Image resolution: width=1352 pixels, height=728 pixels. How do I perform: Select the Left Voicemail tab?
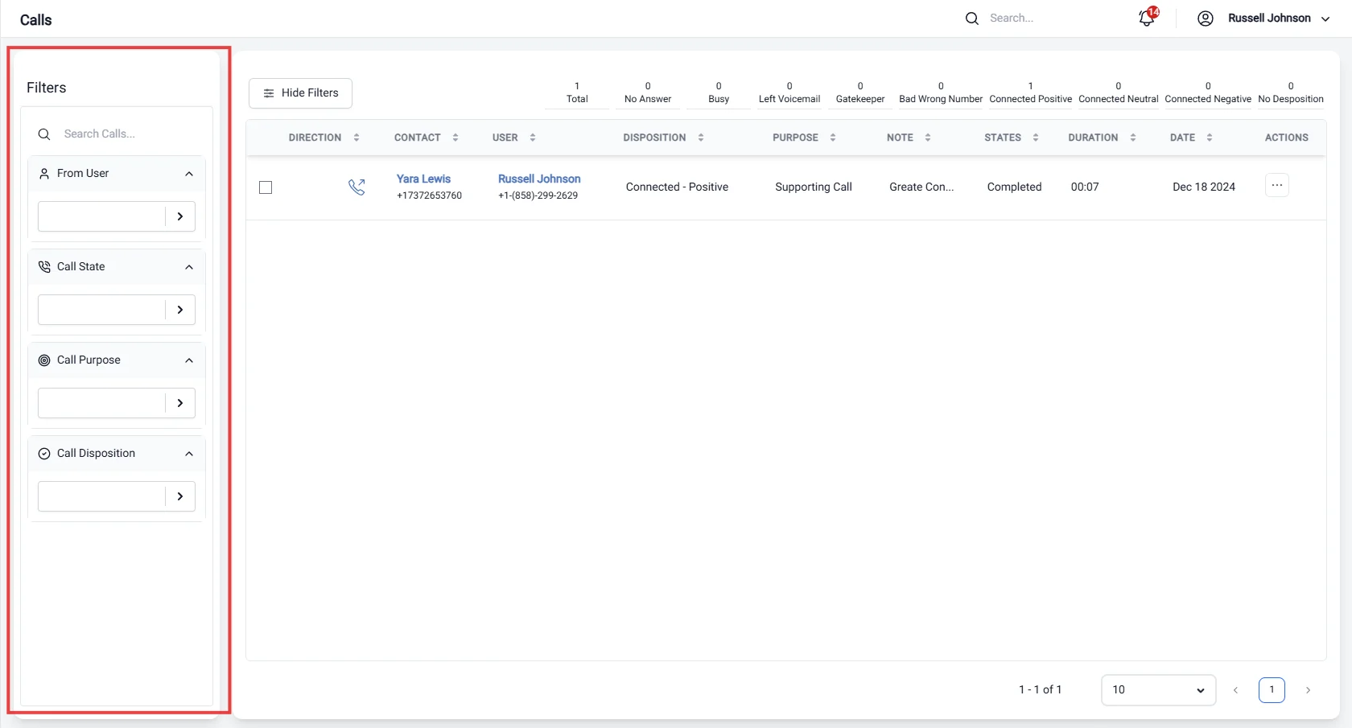pos(789,93)
